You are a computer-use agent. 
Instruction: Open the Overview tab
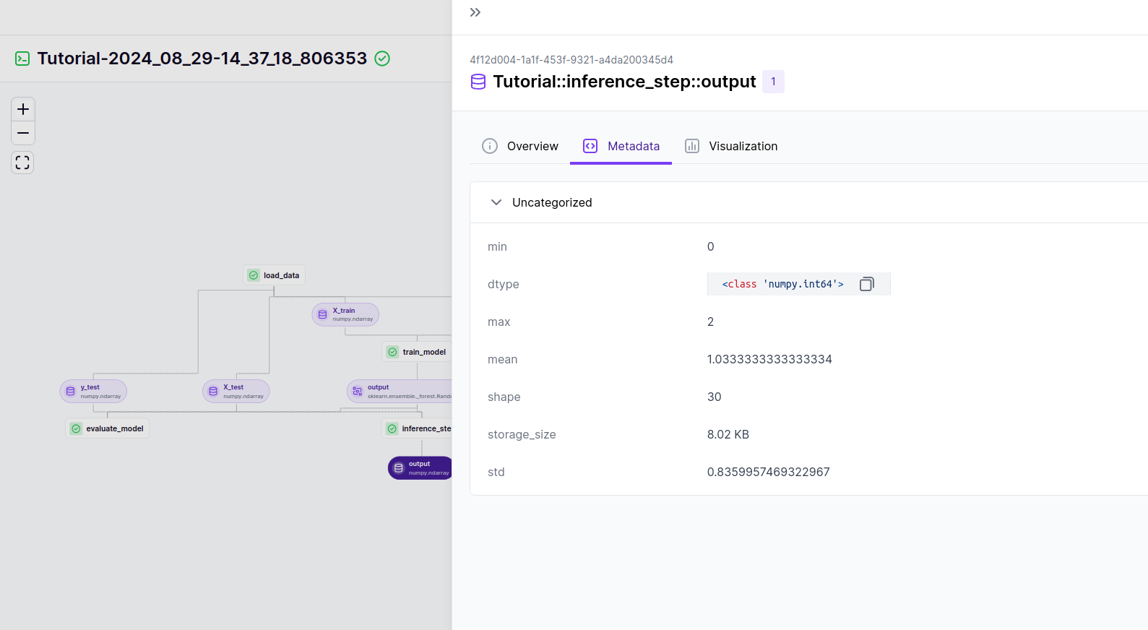pyautogui.click(x=520, y=146)
